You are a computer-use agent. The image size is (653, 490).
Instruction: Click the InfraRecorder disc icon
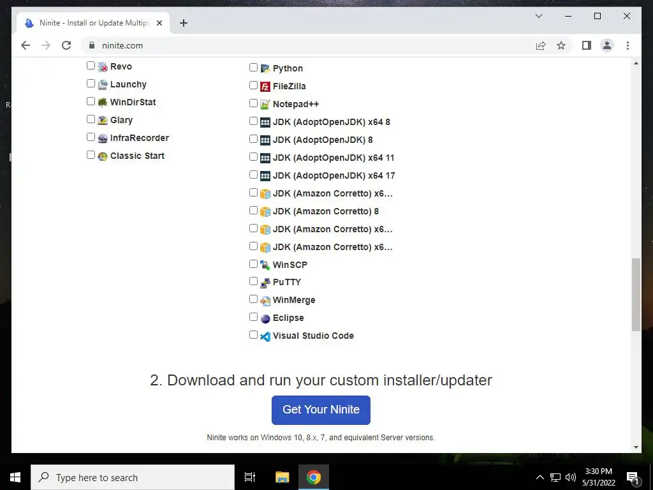(103, 138)
